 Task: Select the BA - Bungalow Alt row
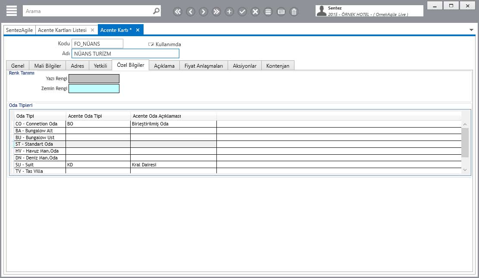pyautogui.click(x=238, y=131)
